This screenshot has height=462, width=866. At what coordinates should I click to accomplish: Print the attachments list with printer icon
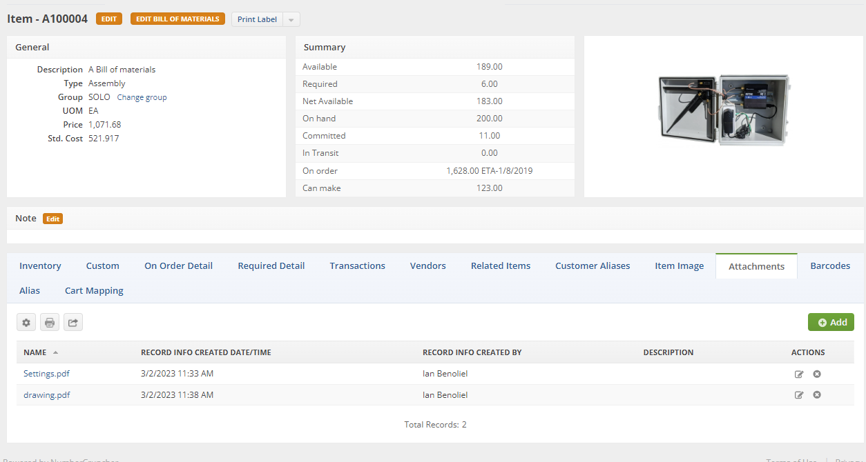50,322
